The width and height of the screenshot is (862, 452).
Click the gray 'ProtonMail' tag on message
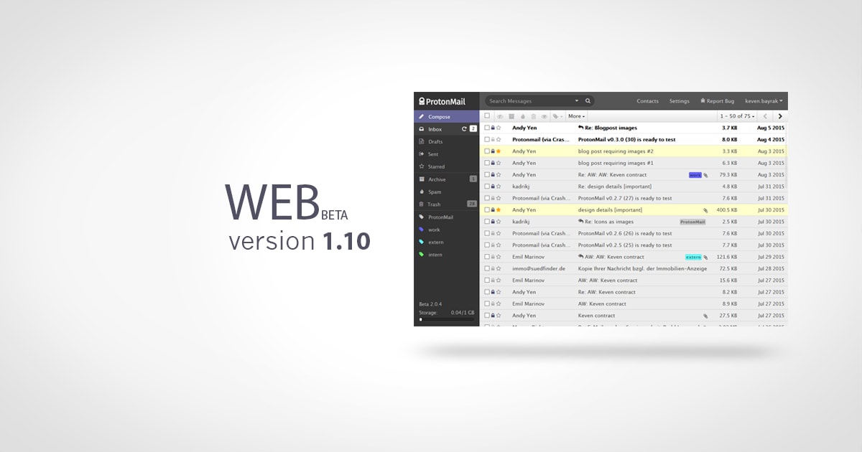pyautogui.click(x=692, y=222)
